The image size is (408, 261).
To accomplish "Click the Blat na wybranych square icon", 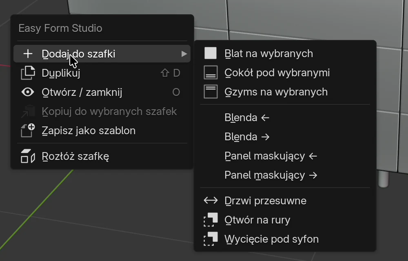I will point(211,53).
